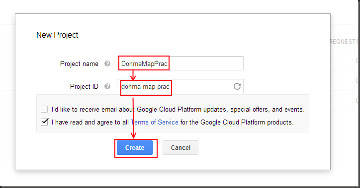The height and width of the screenshot is (188, 360).
Task: Focus the Project ID input field
Action: point(180,86)
